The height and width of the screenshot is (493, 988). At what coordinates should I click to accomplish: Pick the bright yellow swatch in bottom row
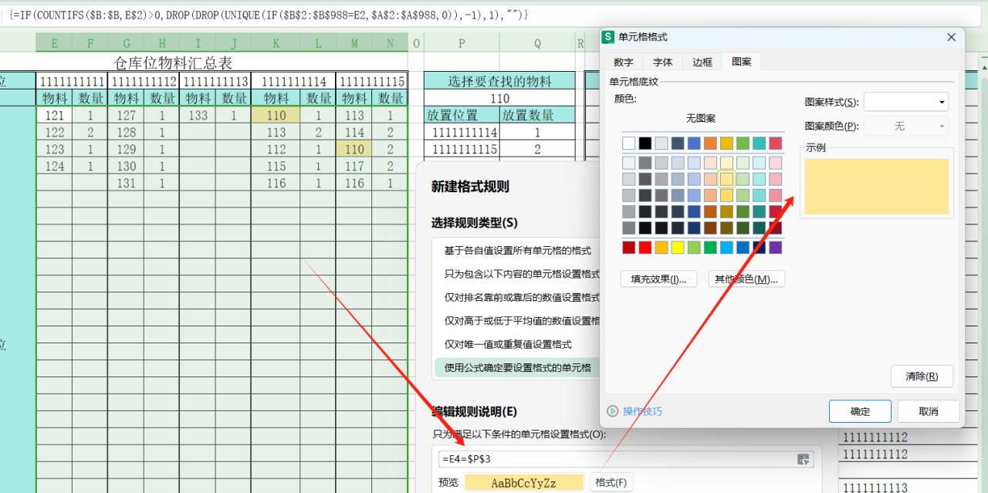(678, 248)
